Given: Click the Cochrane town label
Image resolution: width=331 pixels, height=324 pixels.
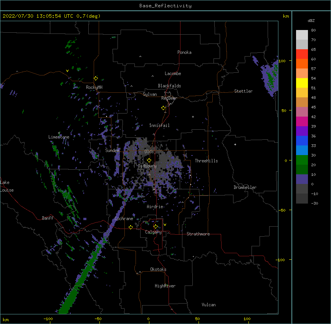Looking at the screenshot, I should pos(124,219).
